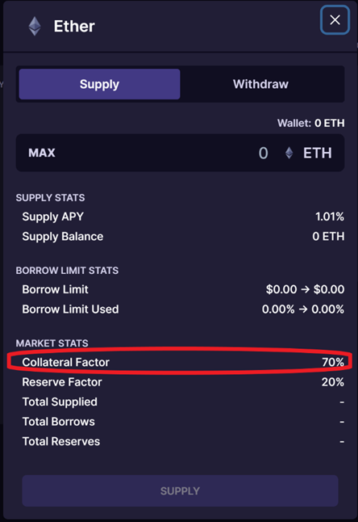Click the Borrow Limit Used row
Image resolution: width=358 pixels, height=522 pixels.
pos(183,309)
